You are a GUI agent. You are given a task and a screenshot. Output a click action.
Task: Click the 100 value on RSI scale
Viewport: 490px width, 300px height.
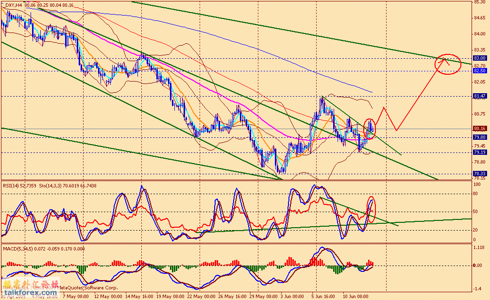477,184
